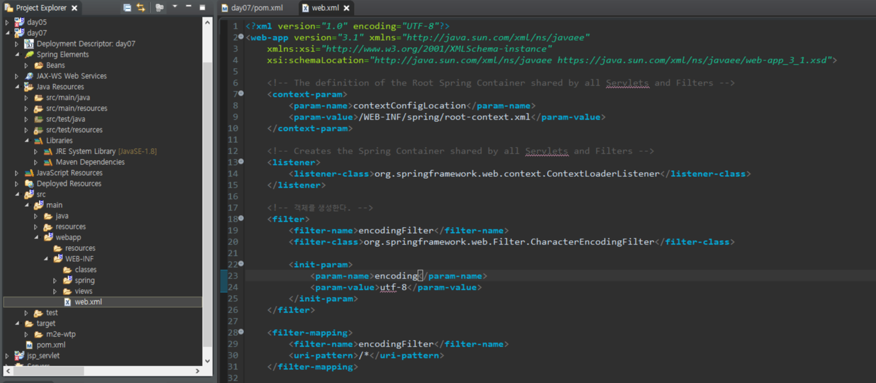
Task: Click the src/test/java source folder icon
Action: pos(38,119)
